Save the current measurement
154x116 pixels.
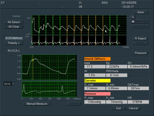click(140, 12)
